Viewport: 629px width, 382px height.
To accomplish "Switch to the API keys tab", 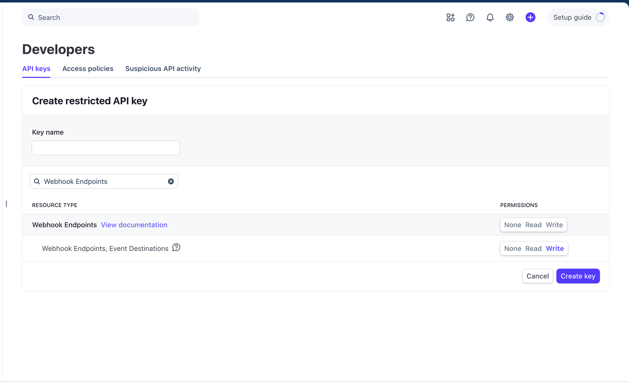I will (x=36, y=69).
